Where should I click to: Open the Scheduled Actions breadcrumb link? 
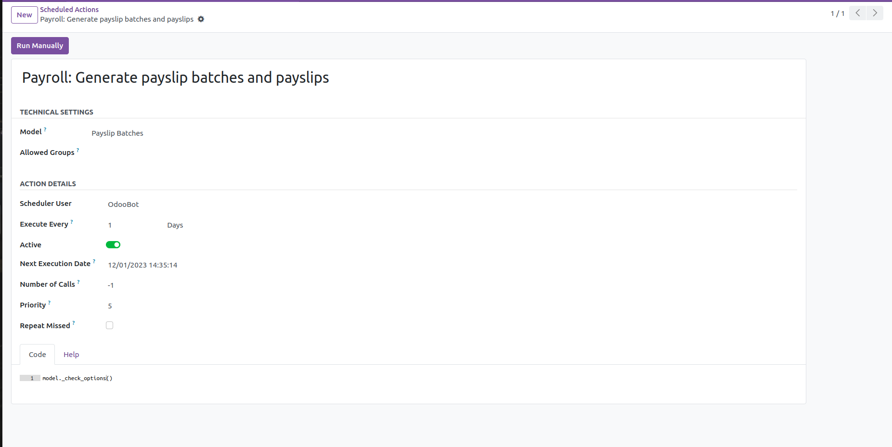(69, 10)
